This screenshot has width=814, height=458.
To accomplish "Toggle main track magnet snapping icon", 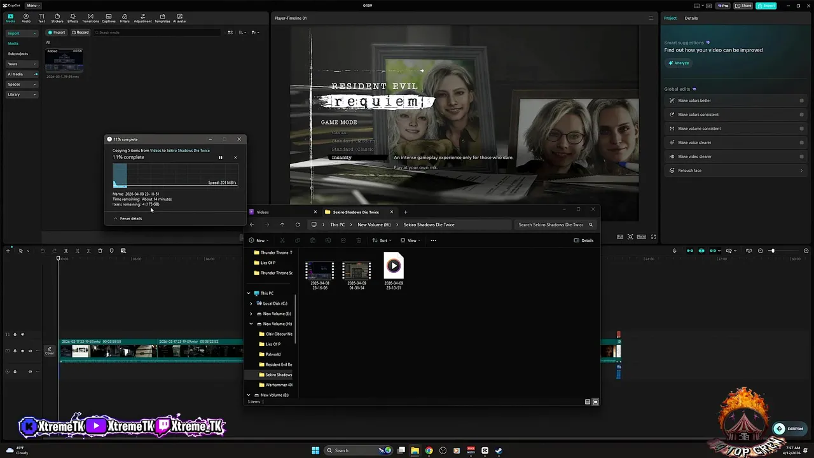I will click(690, 251).
